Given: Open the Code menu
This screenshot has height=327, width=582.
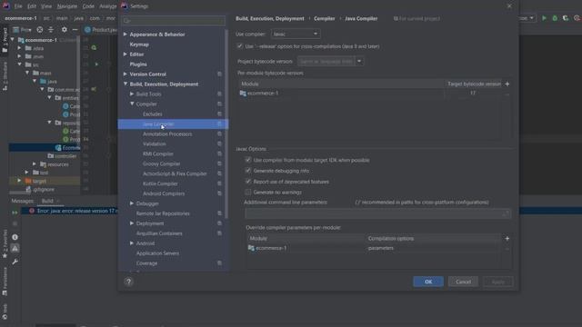Looking at the screenshot, I should pos(88,6).
